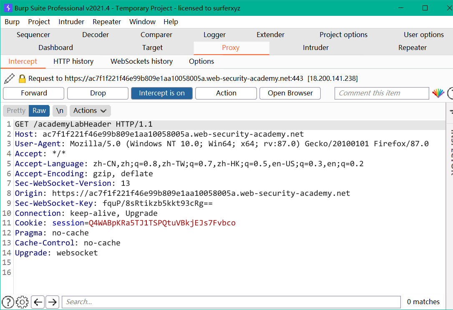This screenshot has width=453, height=310.
Task: Open the Burp menu
Action: pos(12,22)
